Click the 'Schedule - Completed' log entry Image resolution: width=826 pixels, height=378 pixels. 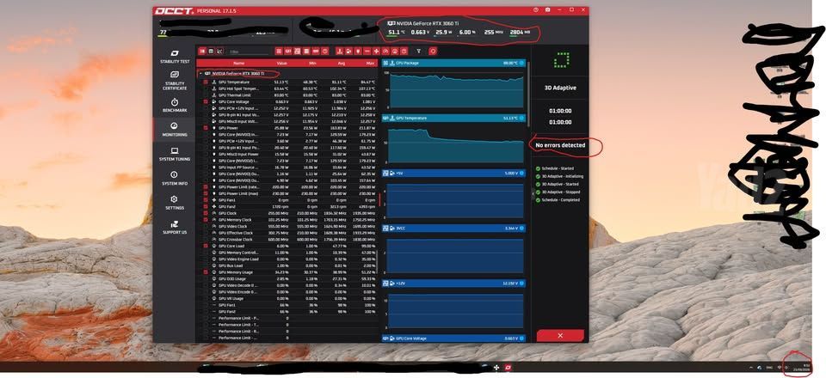(x=560, y=200)
